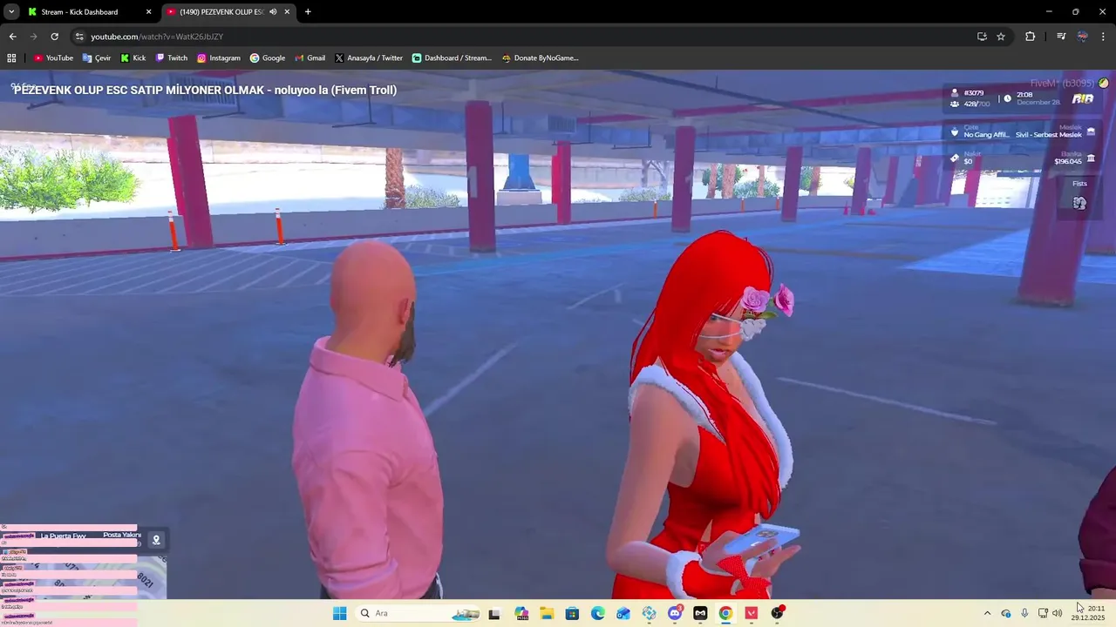Search with the Ara taskbar box
The height and width of the screenshot is (627, 1116).
click(x=419, y=613)
